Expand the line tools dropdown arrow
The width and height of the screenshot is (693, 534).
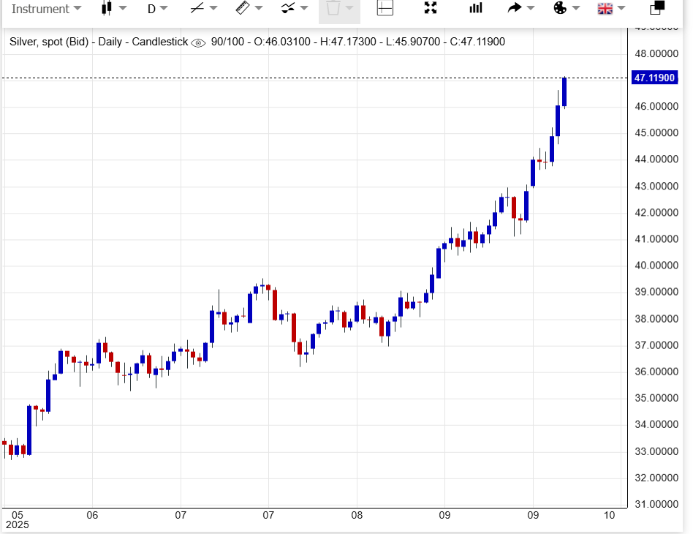[x=213, y=8]
